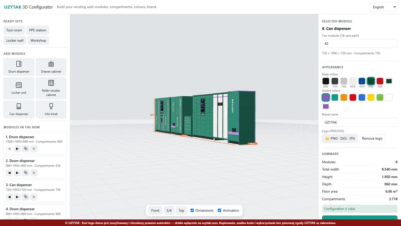Move module 3 Can dispenser right

click(x=17, y=197)
